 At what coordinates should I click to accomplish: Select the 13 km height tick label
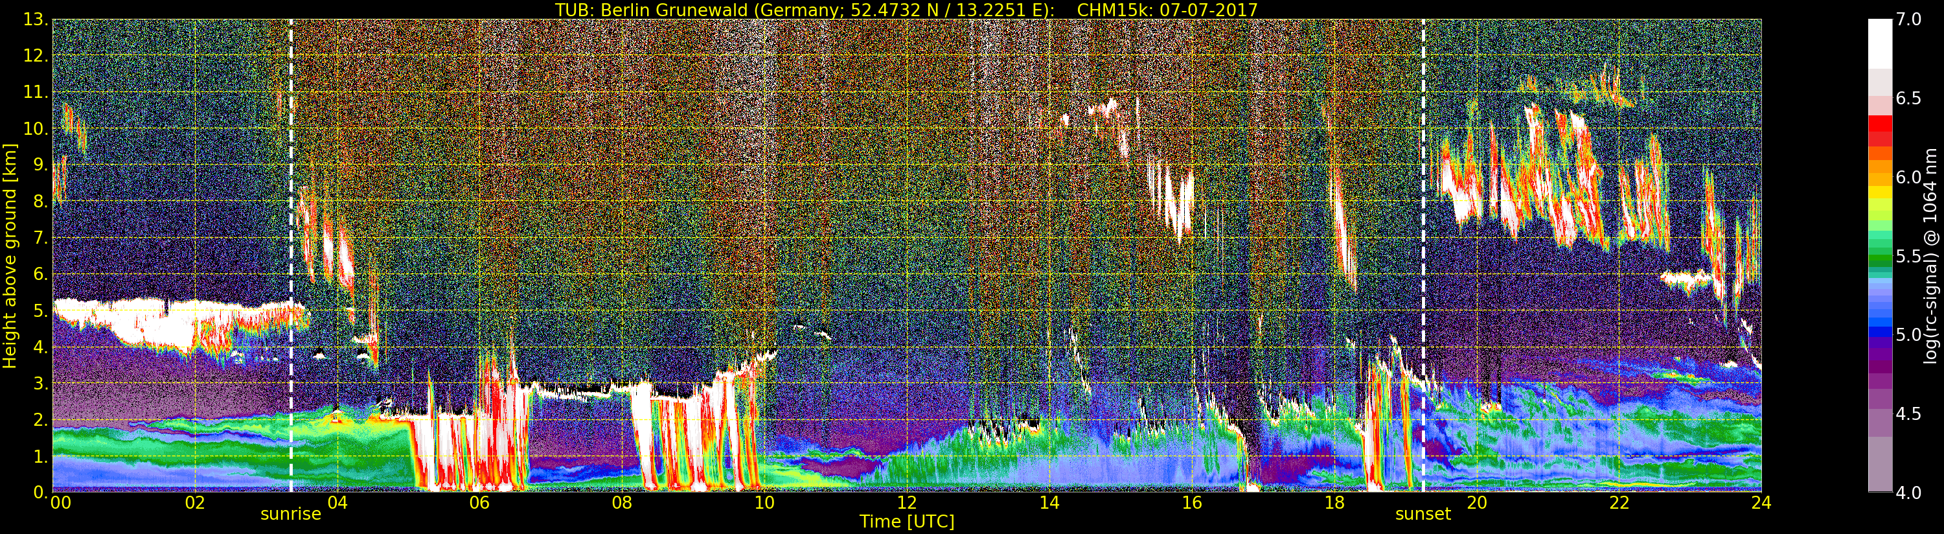click(35, 19)
